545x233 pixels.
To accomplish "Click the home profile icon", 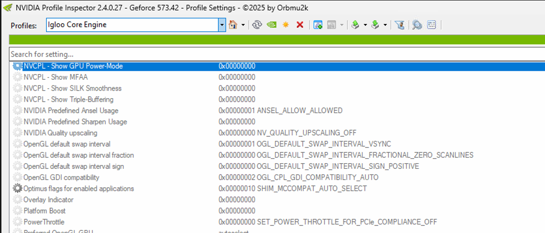I will [233, 25].
